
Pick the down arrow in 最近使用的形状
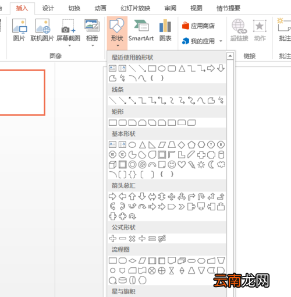coord(221,68)
